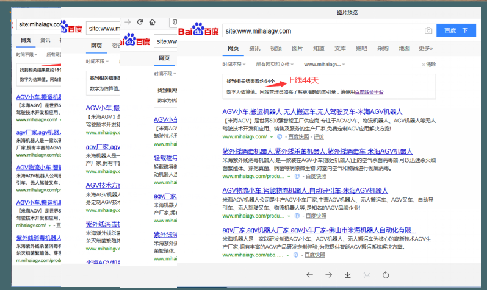Image resolution: width=487 pixels, height=290 pixels.
Task: Click the 清除 clear filters button
Action: click(x=428, y=64)
